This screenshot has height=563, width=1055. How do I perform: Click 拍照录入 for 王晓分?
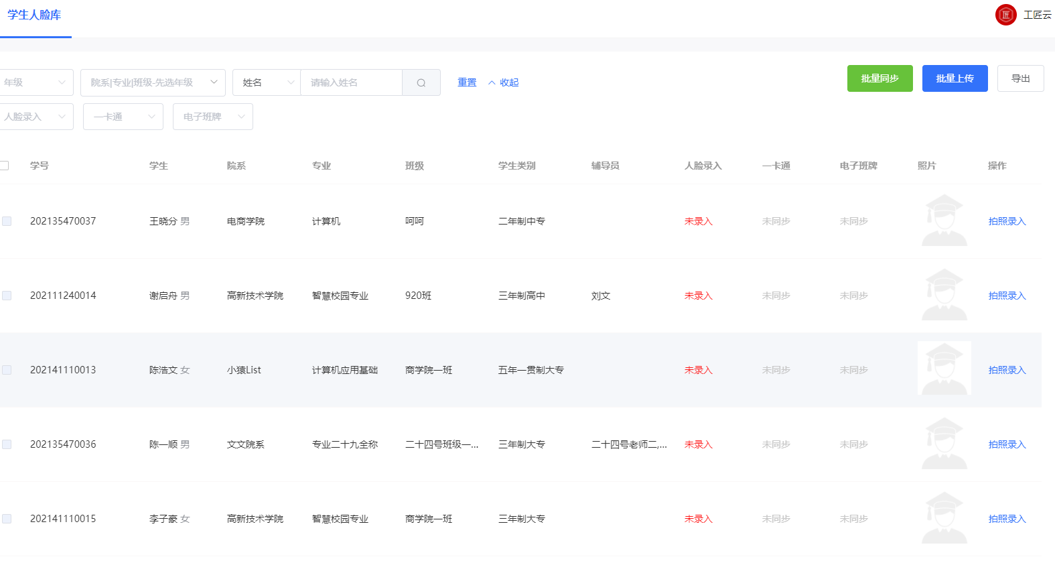[1007, 221]
